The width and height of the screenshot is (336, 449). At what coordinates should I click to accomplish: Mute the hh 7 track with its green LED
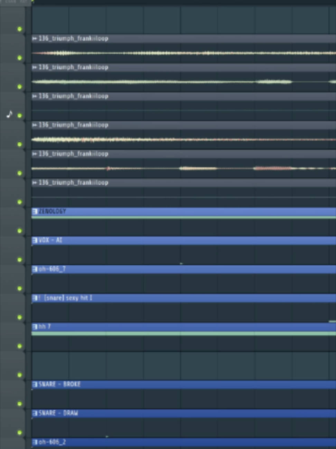(20, 346)
